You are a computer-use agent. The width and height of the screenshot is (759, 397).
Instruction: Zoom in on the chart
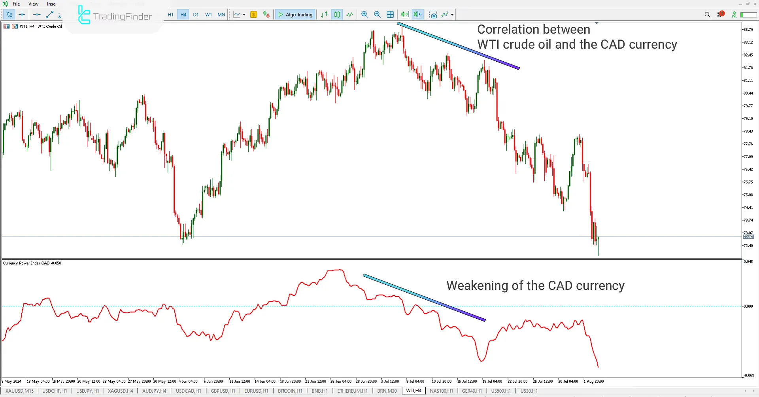pyautogui.click(x=364, y=15)
